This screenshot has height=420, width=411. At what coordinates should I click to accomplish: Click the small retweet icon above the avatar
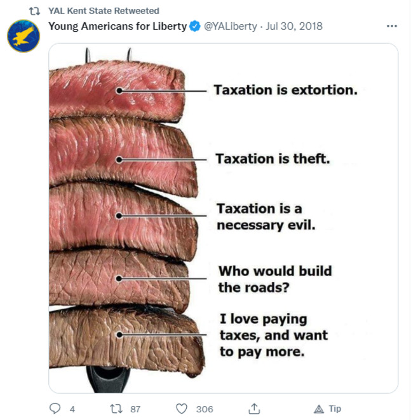click(x=34, y=11)
